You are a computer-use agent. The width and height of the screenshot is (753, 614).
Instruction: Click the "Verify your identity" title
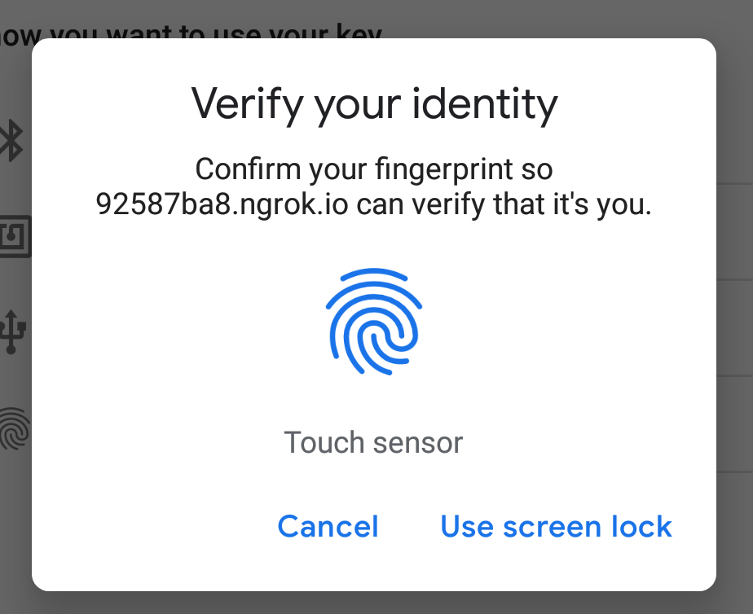point(374,103)
